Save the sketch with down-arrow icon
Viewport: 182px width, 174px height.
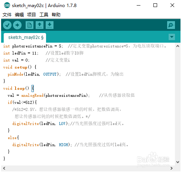point(49,25)
